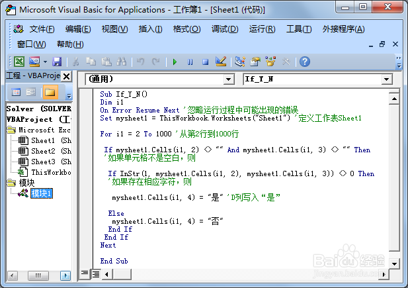Click inner code window minimize button
408x288 pixels.
(371, 45)
